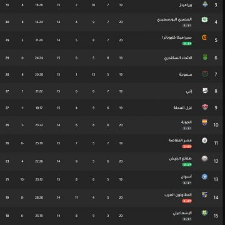The image size is (225, 225).
Task: Click Aswan club logo in row 13
Action: (204, 177)
